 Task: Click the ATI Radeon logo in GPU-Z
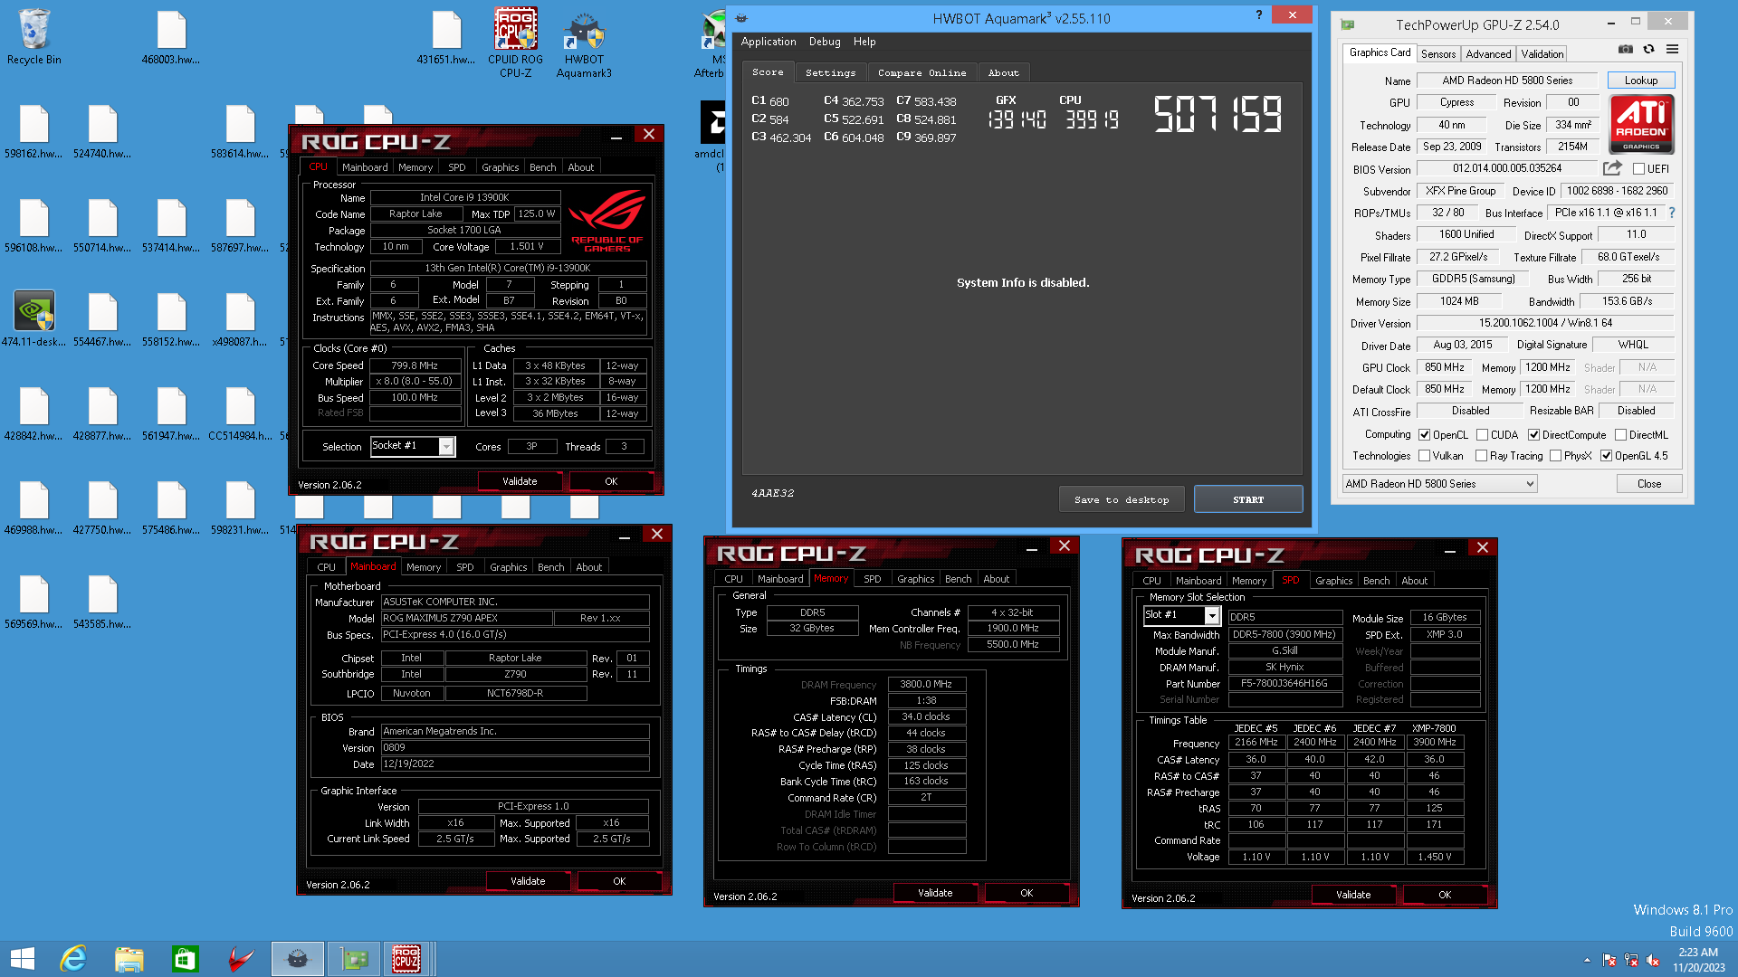pos(1641,124)
